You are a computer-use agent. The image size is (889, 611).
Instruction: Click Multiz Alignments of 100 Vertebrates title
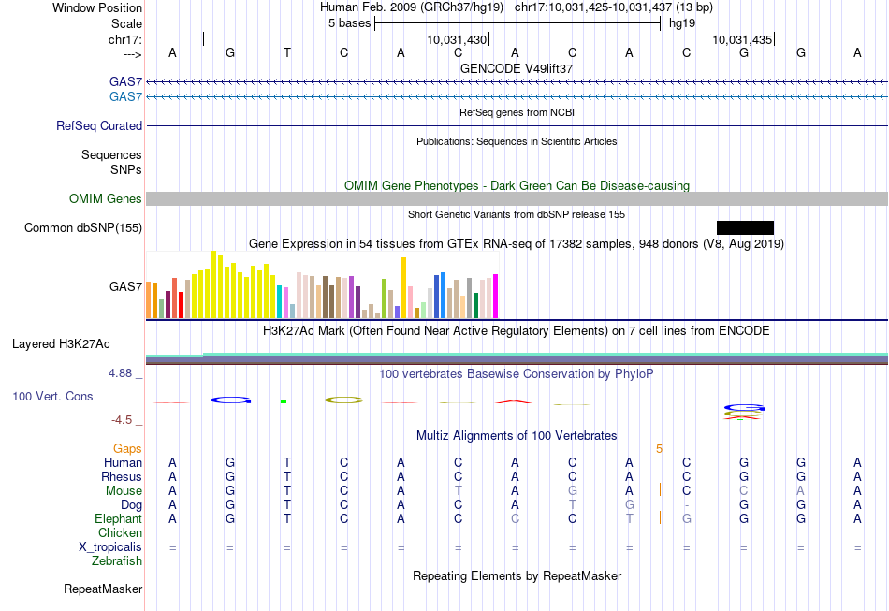tap(517, 435)
